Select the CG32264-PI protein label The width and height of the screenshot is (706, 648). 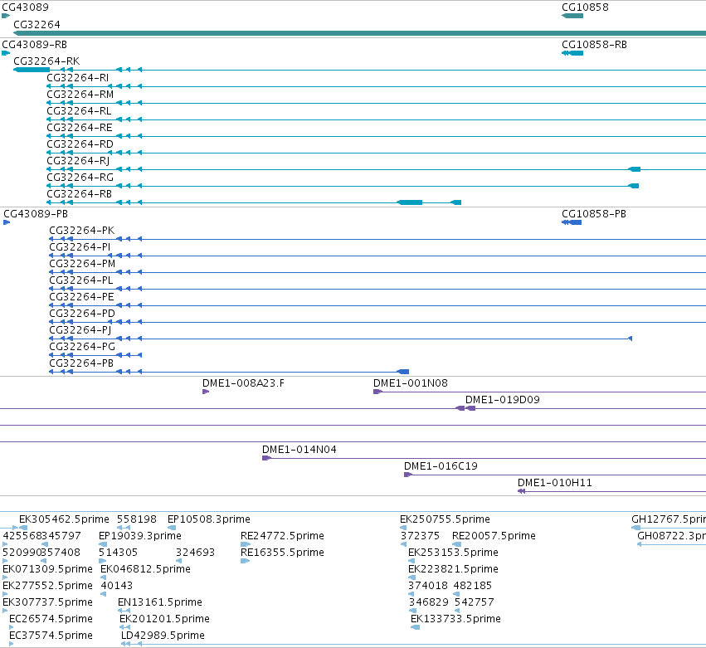click(x=80, y=247)
